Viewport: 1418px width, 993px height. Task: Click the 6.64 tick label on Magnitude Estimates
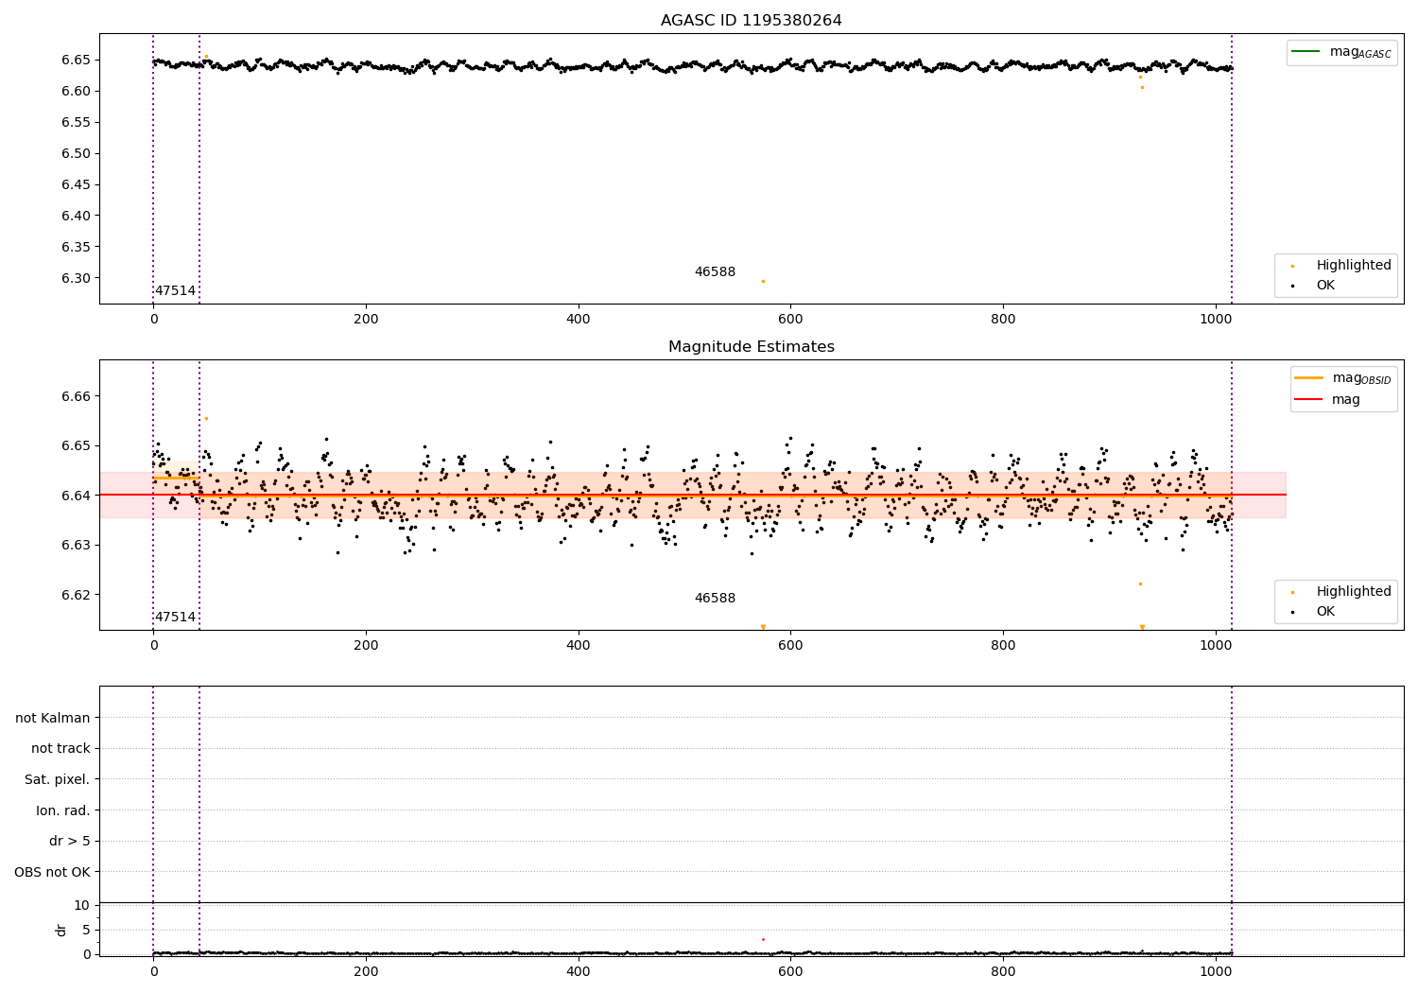click(x=76, y=496)
